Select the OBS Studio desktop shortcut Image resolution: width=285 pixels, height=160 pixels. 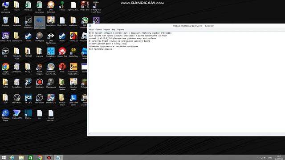(40, 99)
